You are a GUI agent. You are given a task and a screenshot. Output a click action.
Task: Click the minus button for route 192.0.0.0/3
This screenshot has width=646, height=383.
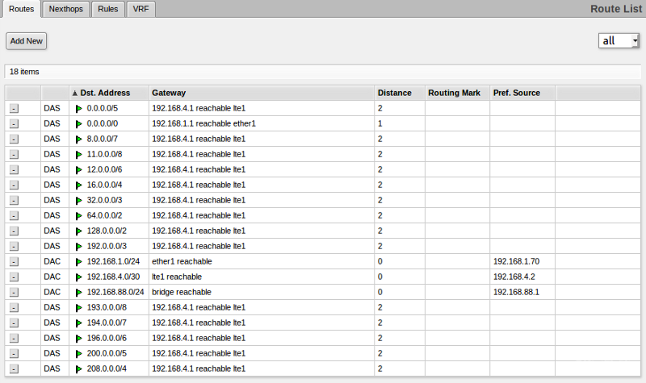coord(14,247)
